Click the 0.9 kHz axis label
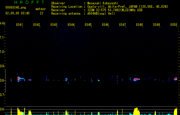Screen dimensions: 180x115 [2, 66]
